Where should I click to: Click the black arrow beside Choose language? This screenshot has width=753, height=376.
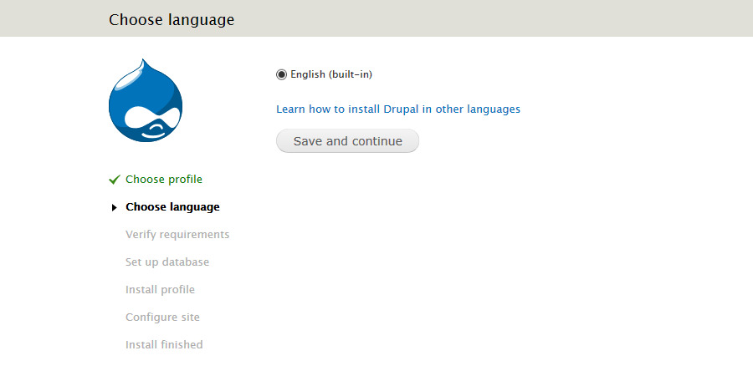click(115, 207)
